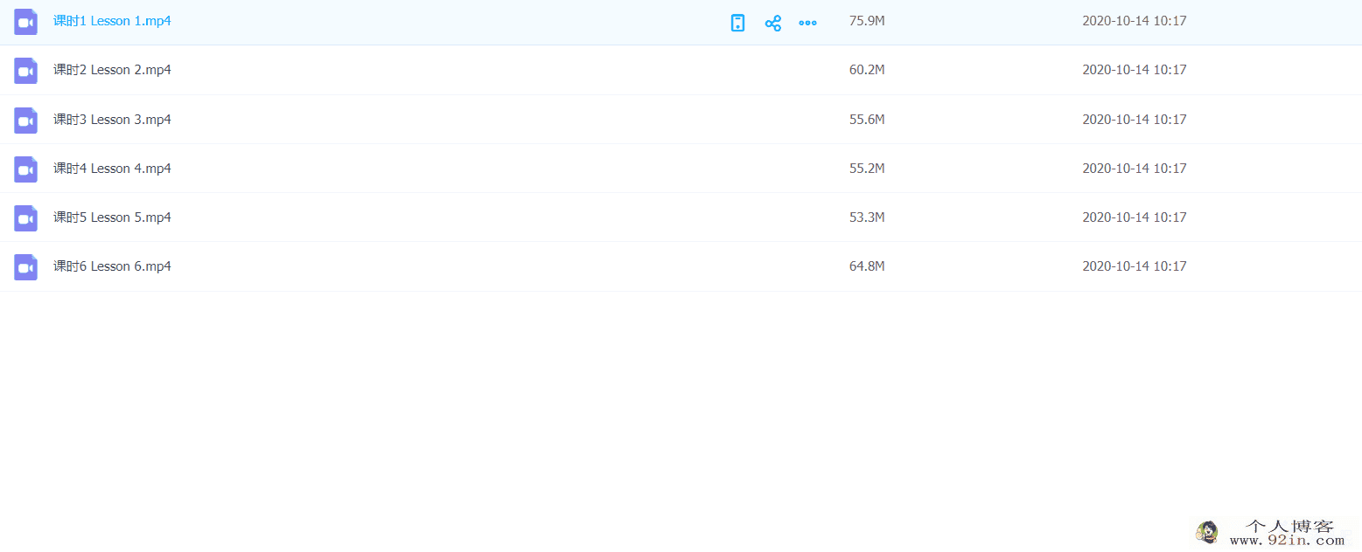Click video icon for 课时1 Lesson 1.mp4
This screenshot has height=552, width=1362.
pyautogui.click(x=25, y=22)
